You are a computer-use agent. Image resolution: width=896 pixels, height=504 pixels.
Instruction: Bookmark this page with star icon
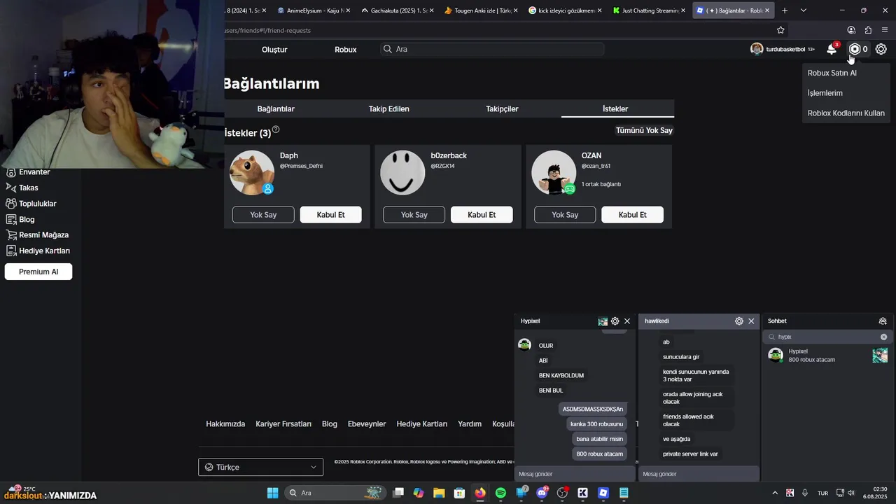coord(780,30)
